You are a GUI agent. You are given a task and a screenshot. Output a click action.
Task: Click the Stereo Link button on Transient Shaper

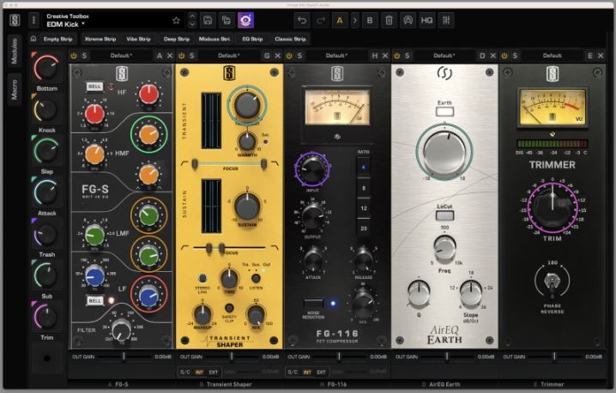(x=202, y=278)
